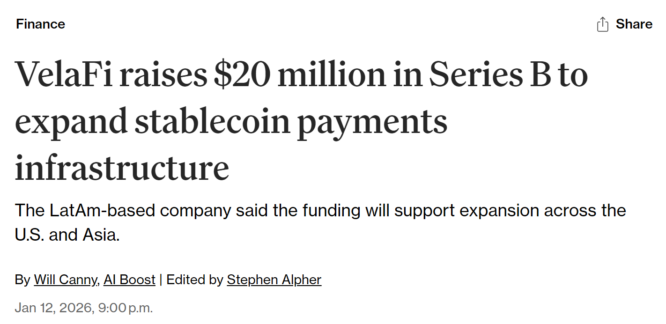The image size is (666, 324).
Task: Click the word VelaFi in headline
Action: click(64, 75)
